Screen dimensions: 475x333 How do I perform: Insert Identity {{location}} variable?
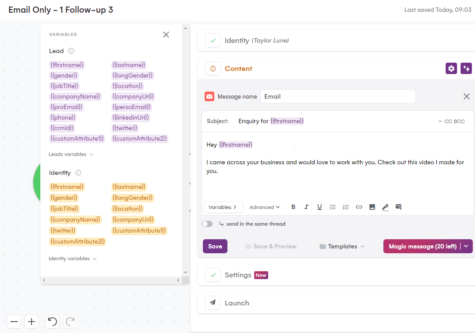pyautogui.click(x=128, y=209)
